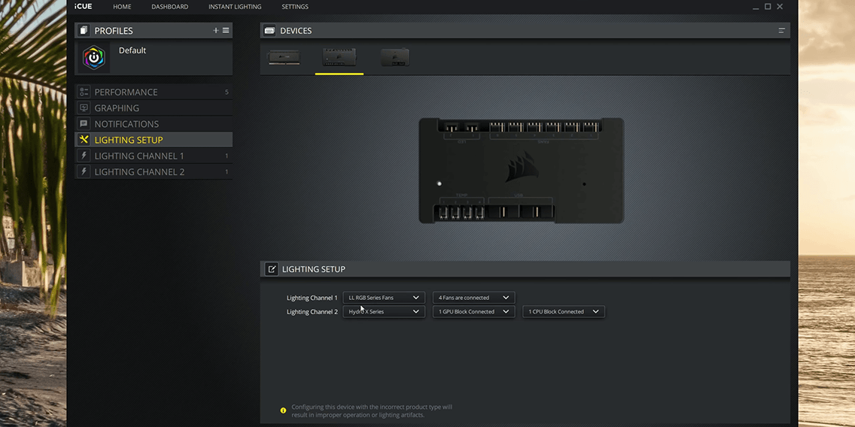Select the Commander Pro device thumbnail
Image resolution: width=855 pixels, height=427 pixels.
coord(339,57)
